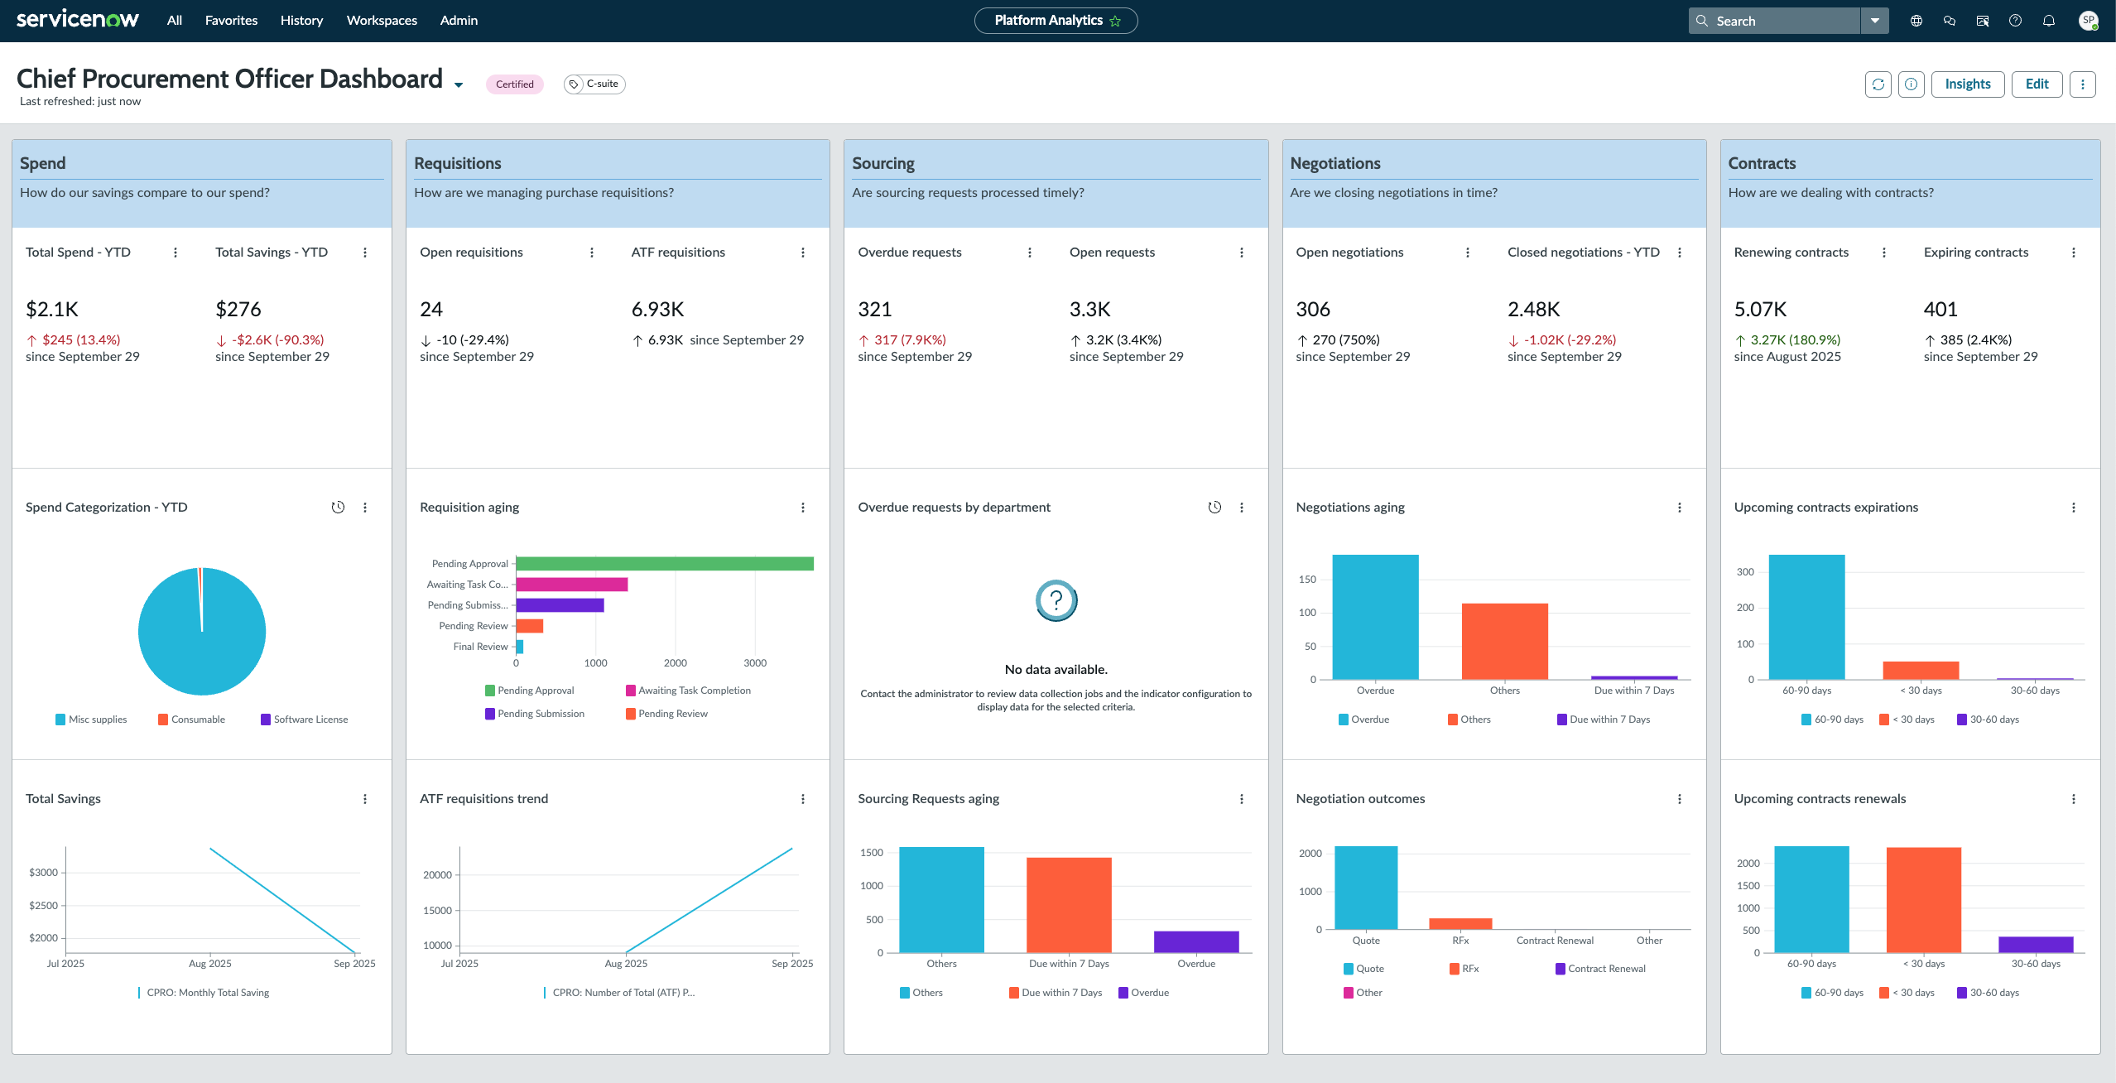This screenshot has height=1083, width=2116.
Task: Toggle Pending Submission legend item
Action: pyautogui.click(x=535, y=714)
